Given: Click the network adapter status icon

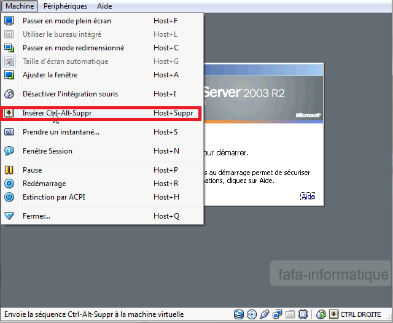Looking at the screenshot, I should (277, 314).
